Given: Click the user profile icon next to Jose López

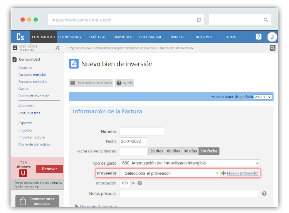Looking at the screenshot, I should pos(15,48).
